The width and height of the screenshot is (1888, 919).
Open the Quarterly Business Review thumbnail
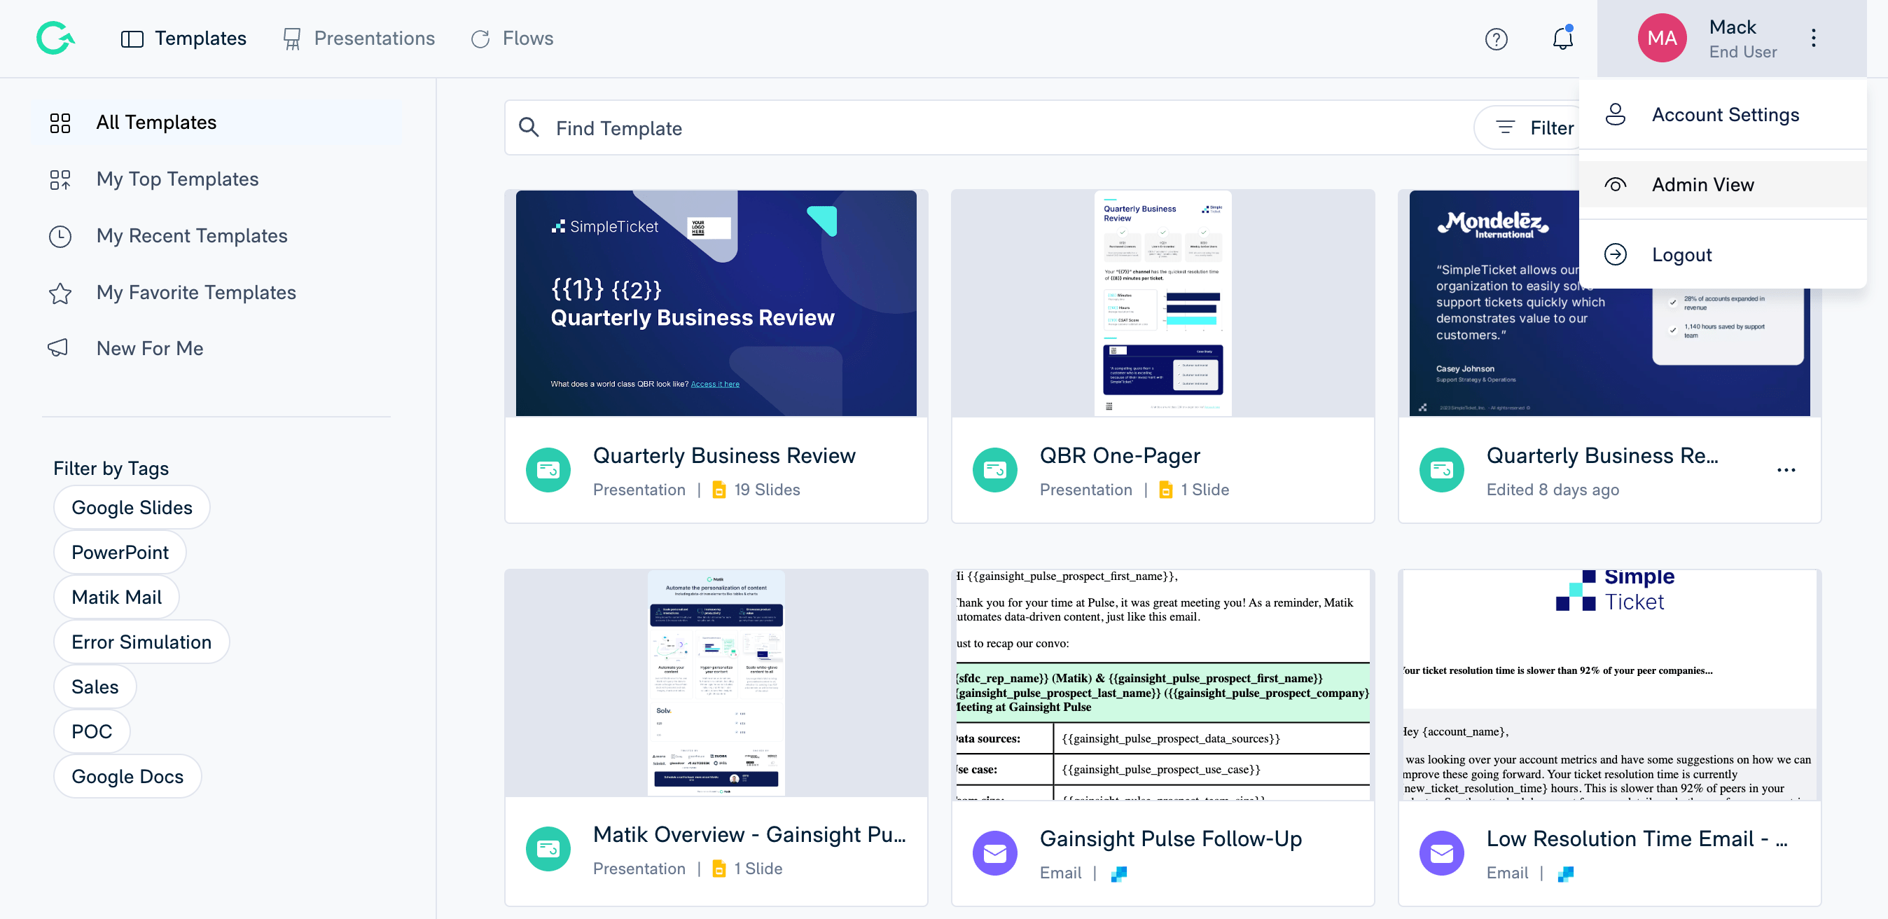click(715, 303)
